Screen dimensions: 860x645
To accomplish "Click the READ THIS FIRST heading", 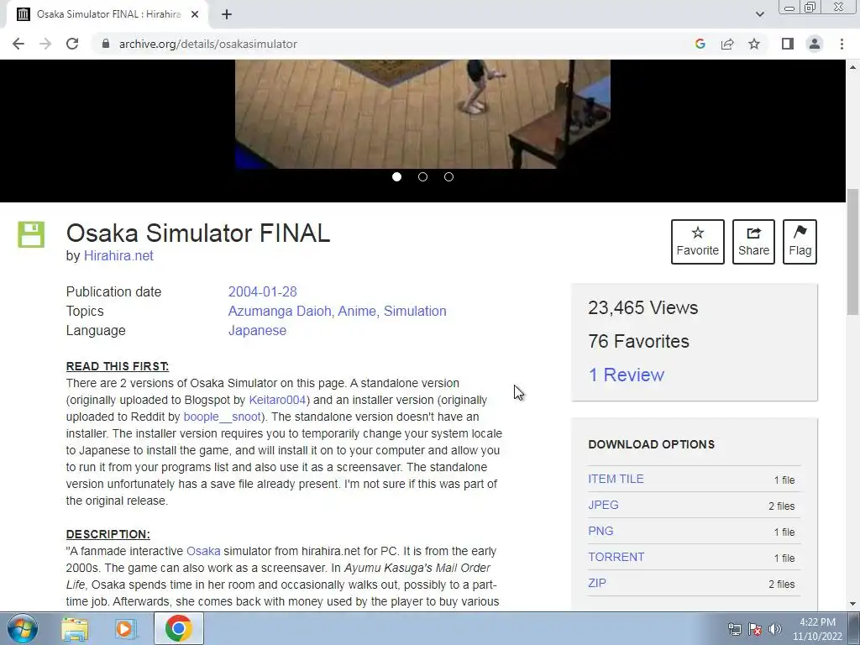I will (x=118, y=366).
